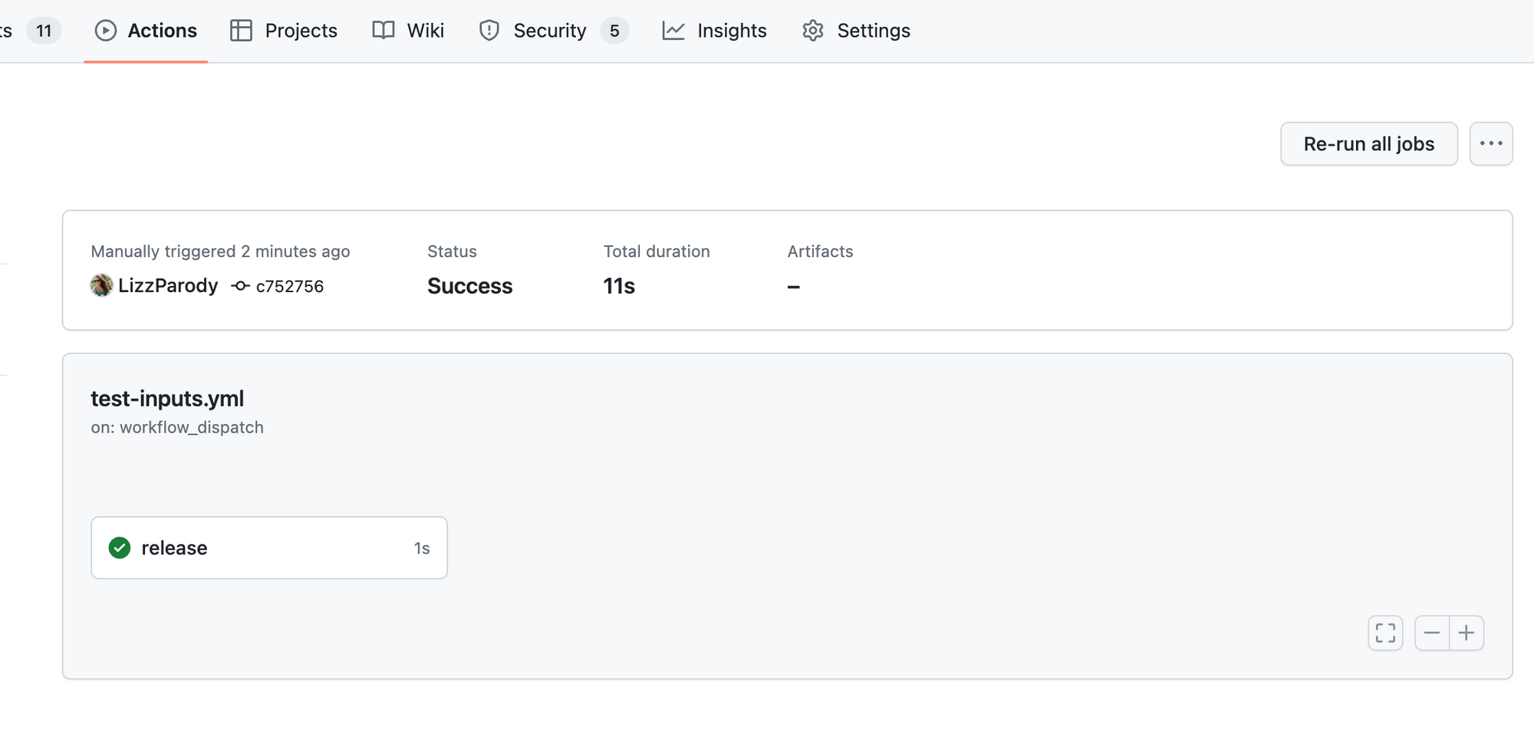1534x730 pixels.
Task: Select the Projects board icon
Action: (x=240, y=30)
